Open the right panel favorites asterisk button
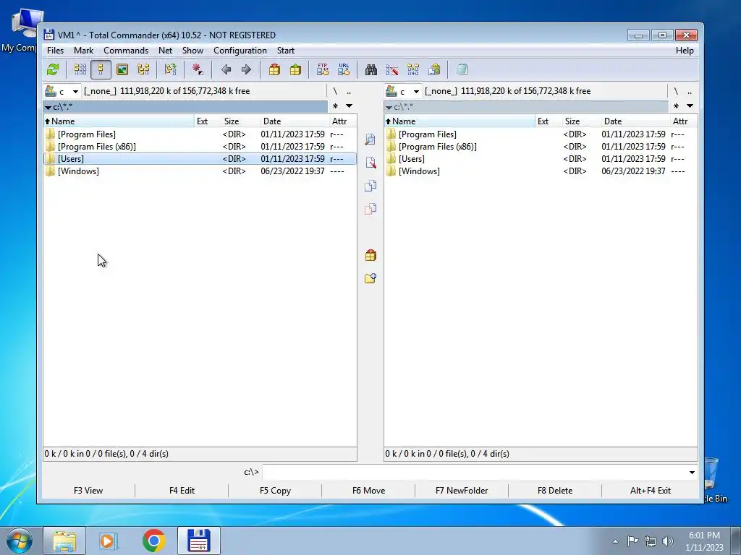The width and height of the screenshot is (741, 555). [677, 106]
